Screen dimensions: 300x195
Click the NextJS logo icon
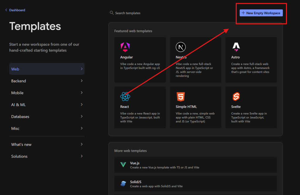click(x=180, y=47)
